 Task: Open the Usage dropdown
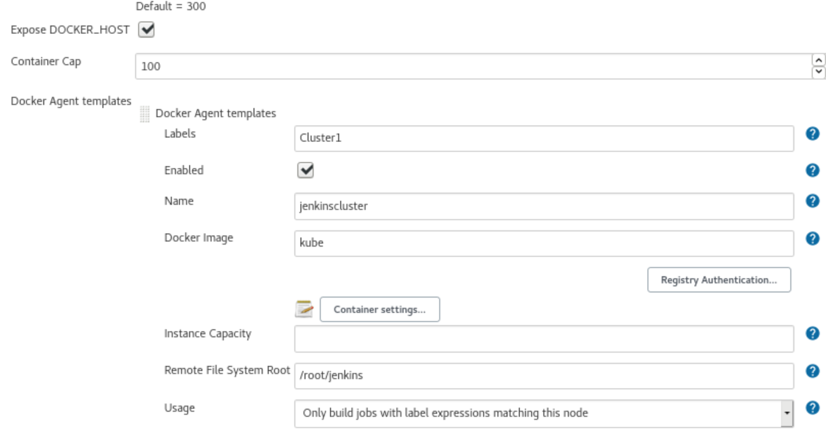[544, 412]
